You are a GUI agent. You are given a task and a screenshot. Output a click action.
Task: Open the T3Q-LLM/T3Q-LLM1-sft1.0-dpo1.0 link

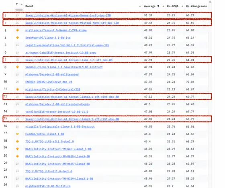[49, 142]
